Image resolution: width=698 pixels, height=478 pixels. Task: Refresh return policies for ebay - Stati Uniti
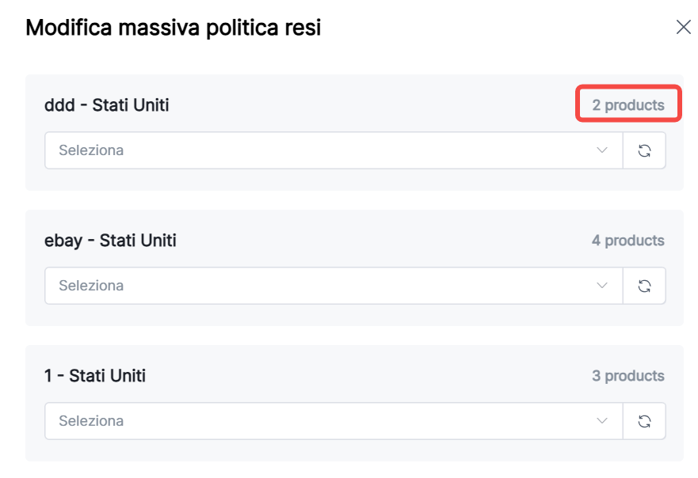pyautogui.click(x=644, y=286)
